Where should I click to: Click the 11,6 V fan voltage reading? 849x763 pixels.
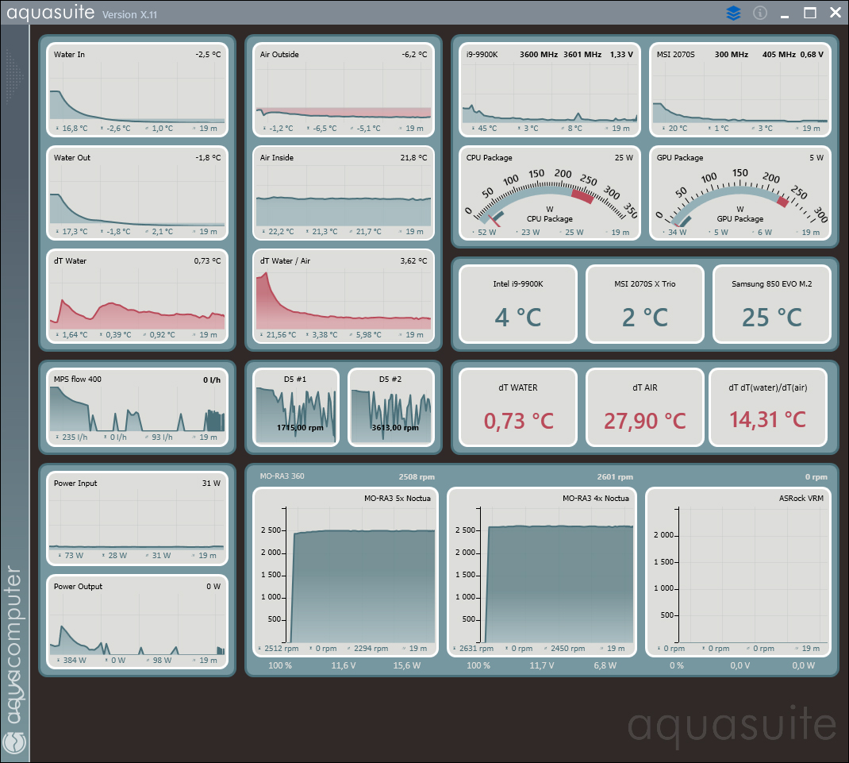coord(344,665)
